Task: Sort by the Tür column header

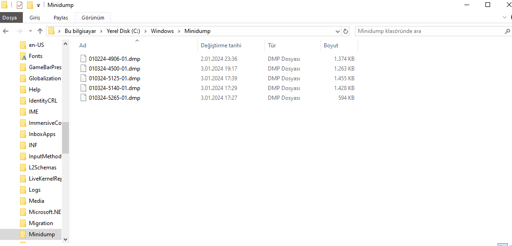Action: (293, 45)
